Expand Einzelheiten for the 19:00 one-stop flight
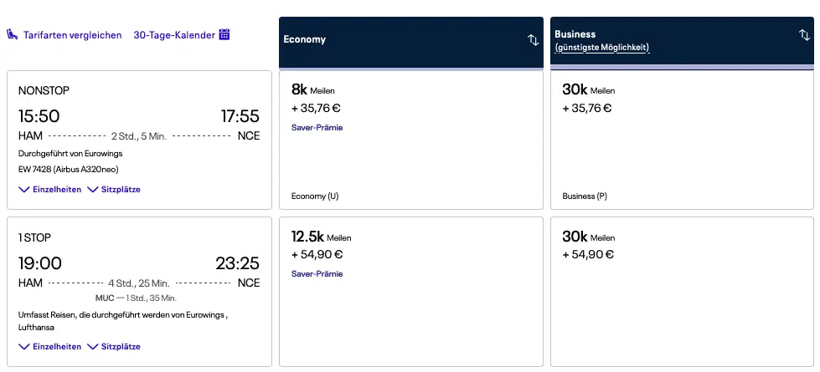Screen dimensions: 820x372 point(50,346)
